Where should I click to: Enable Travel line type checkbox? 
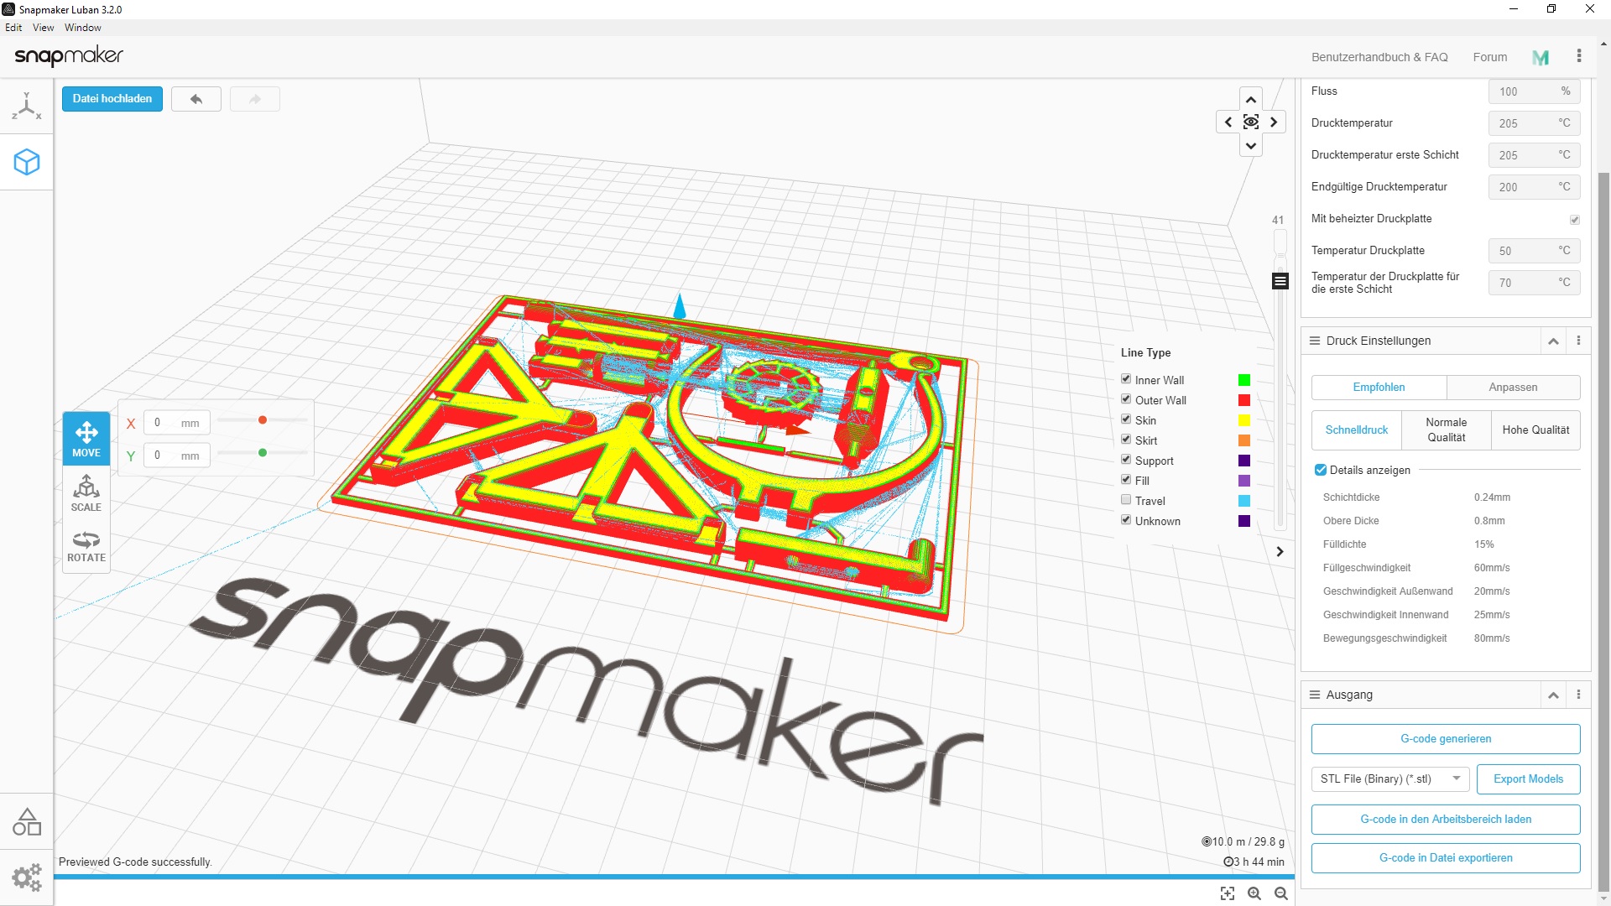point(1126,500)
